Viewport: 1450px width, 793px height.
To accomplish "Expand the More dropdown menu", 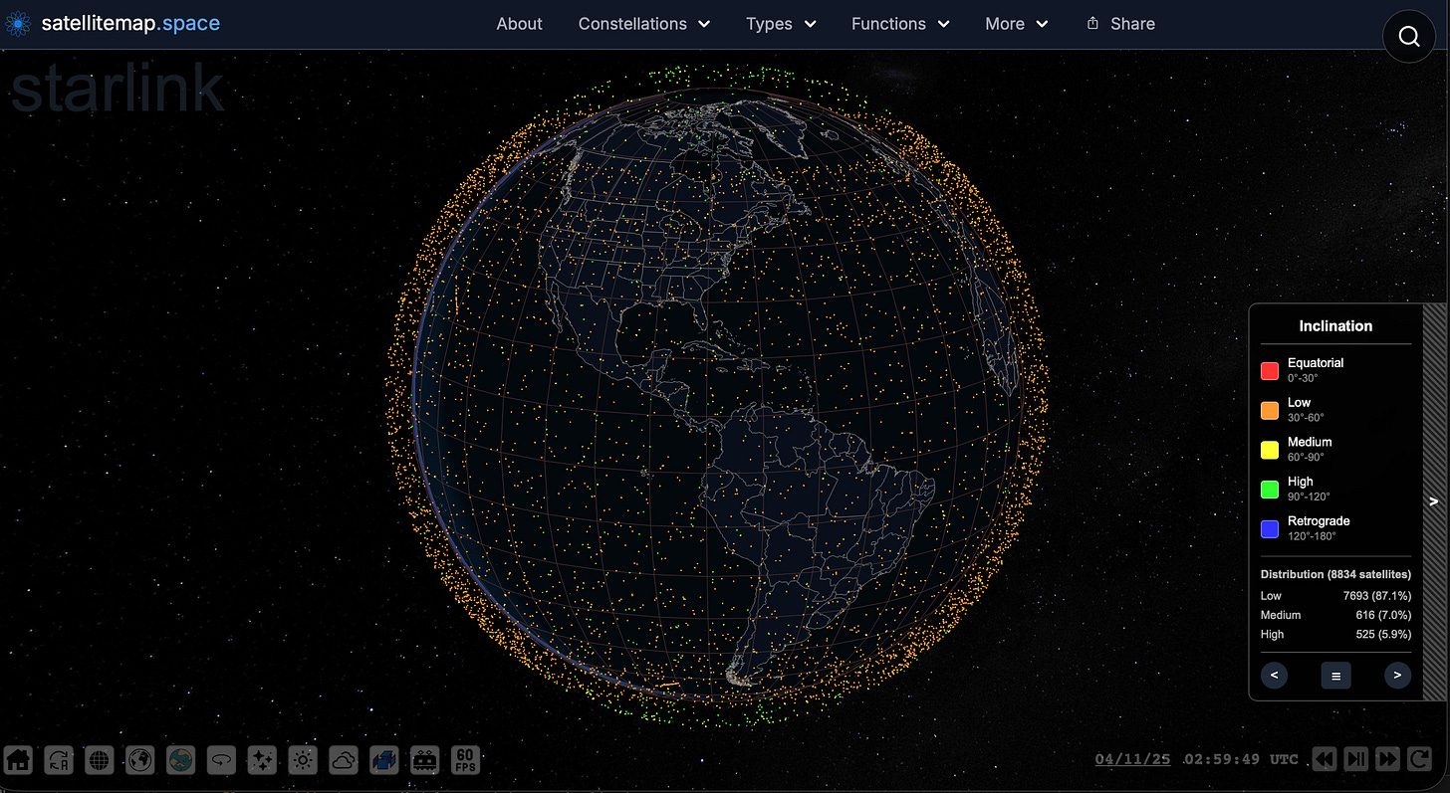I will coord(1017,24).
